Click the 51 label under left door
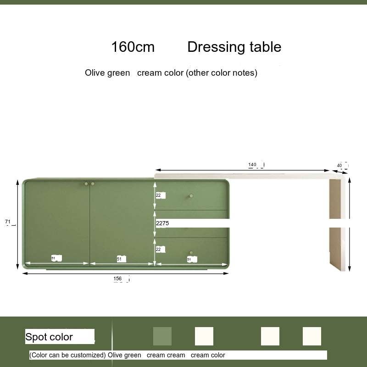The image size is (367, 367). [53, 258]
